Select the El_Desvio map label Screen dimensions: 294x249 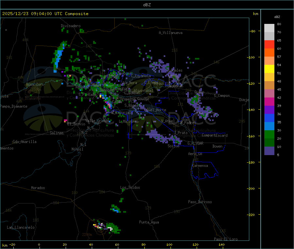tap(76, 124)
